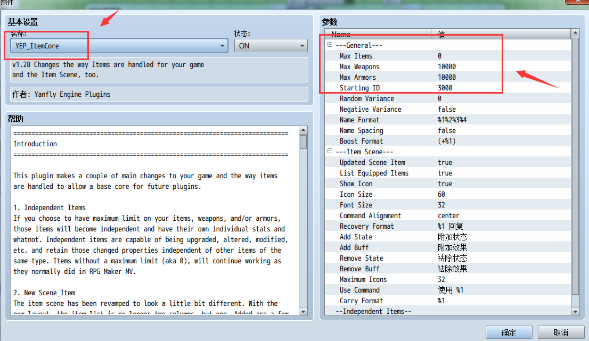This screenshot has width=589, height=341.
Task: Select the Recovery Format parameter row
Action: [x=448, y=226]
